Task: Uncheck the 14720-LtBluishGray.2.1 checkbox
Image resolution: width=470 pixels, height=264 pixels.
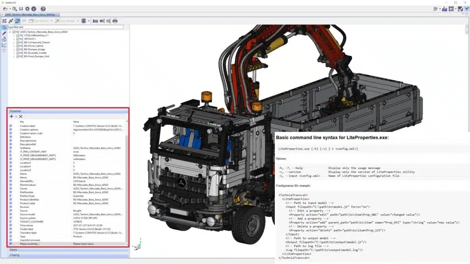Action: [x=18, y=35]
